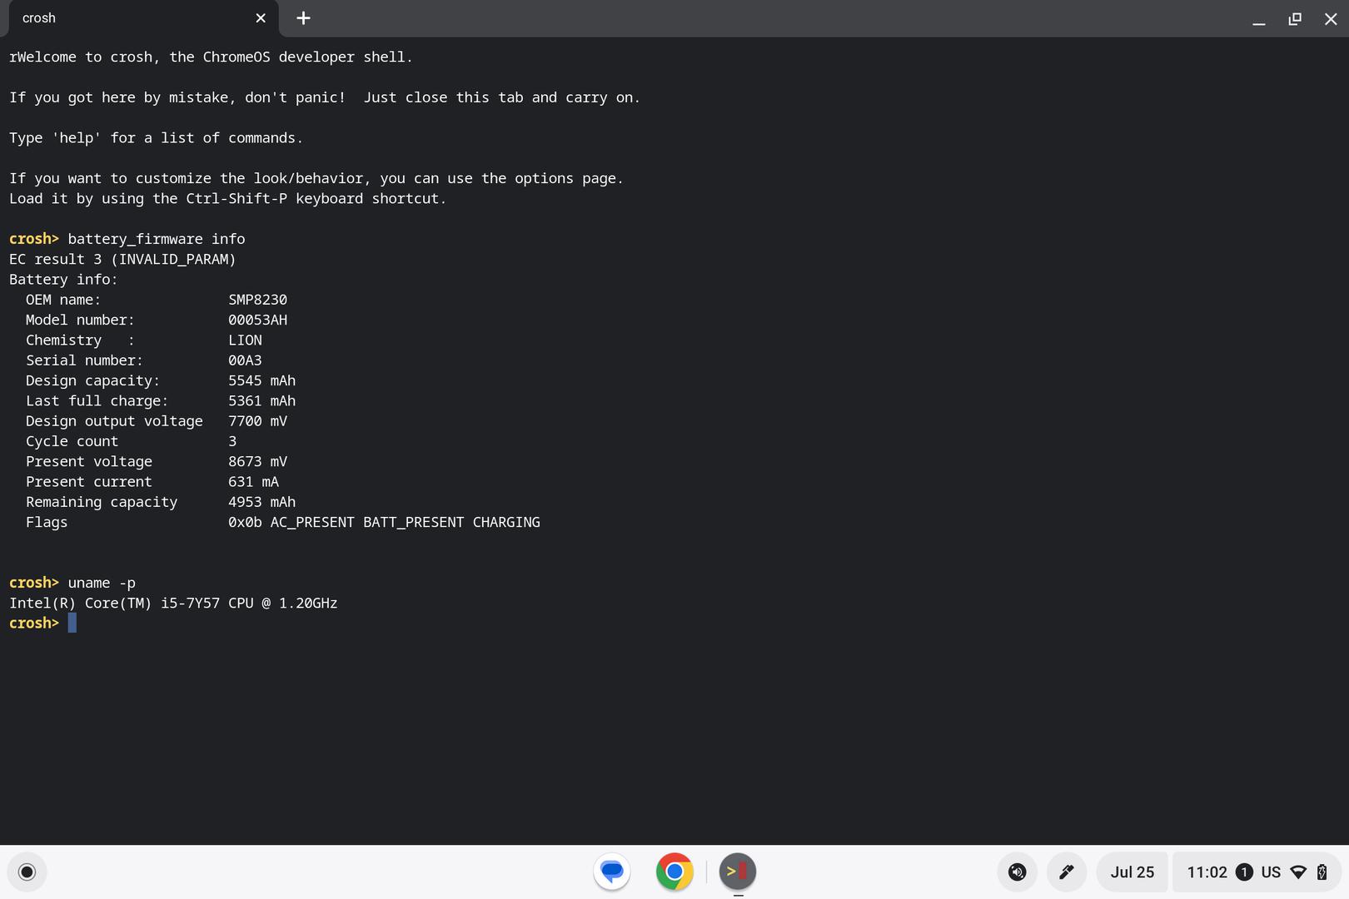Open a new crosh tab with plus
The image size is (1349, 899).
tap(303, 18)
